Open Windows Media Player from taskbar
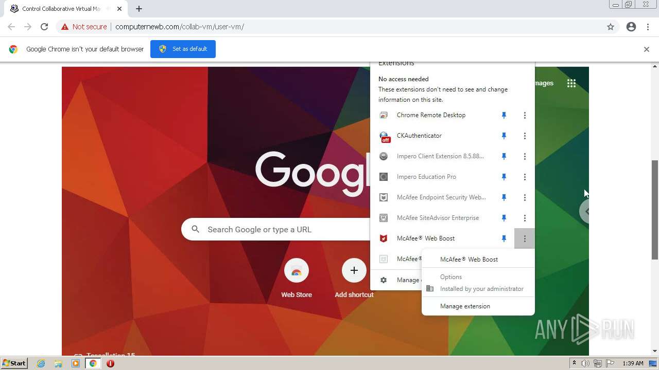 pyautogui.click(x=76, y=363)
